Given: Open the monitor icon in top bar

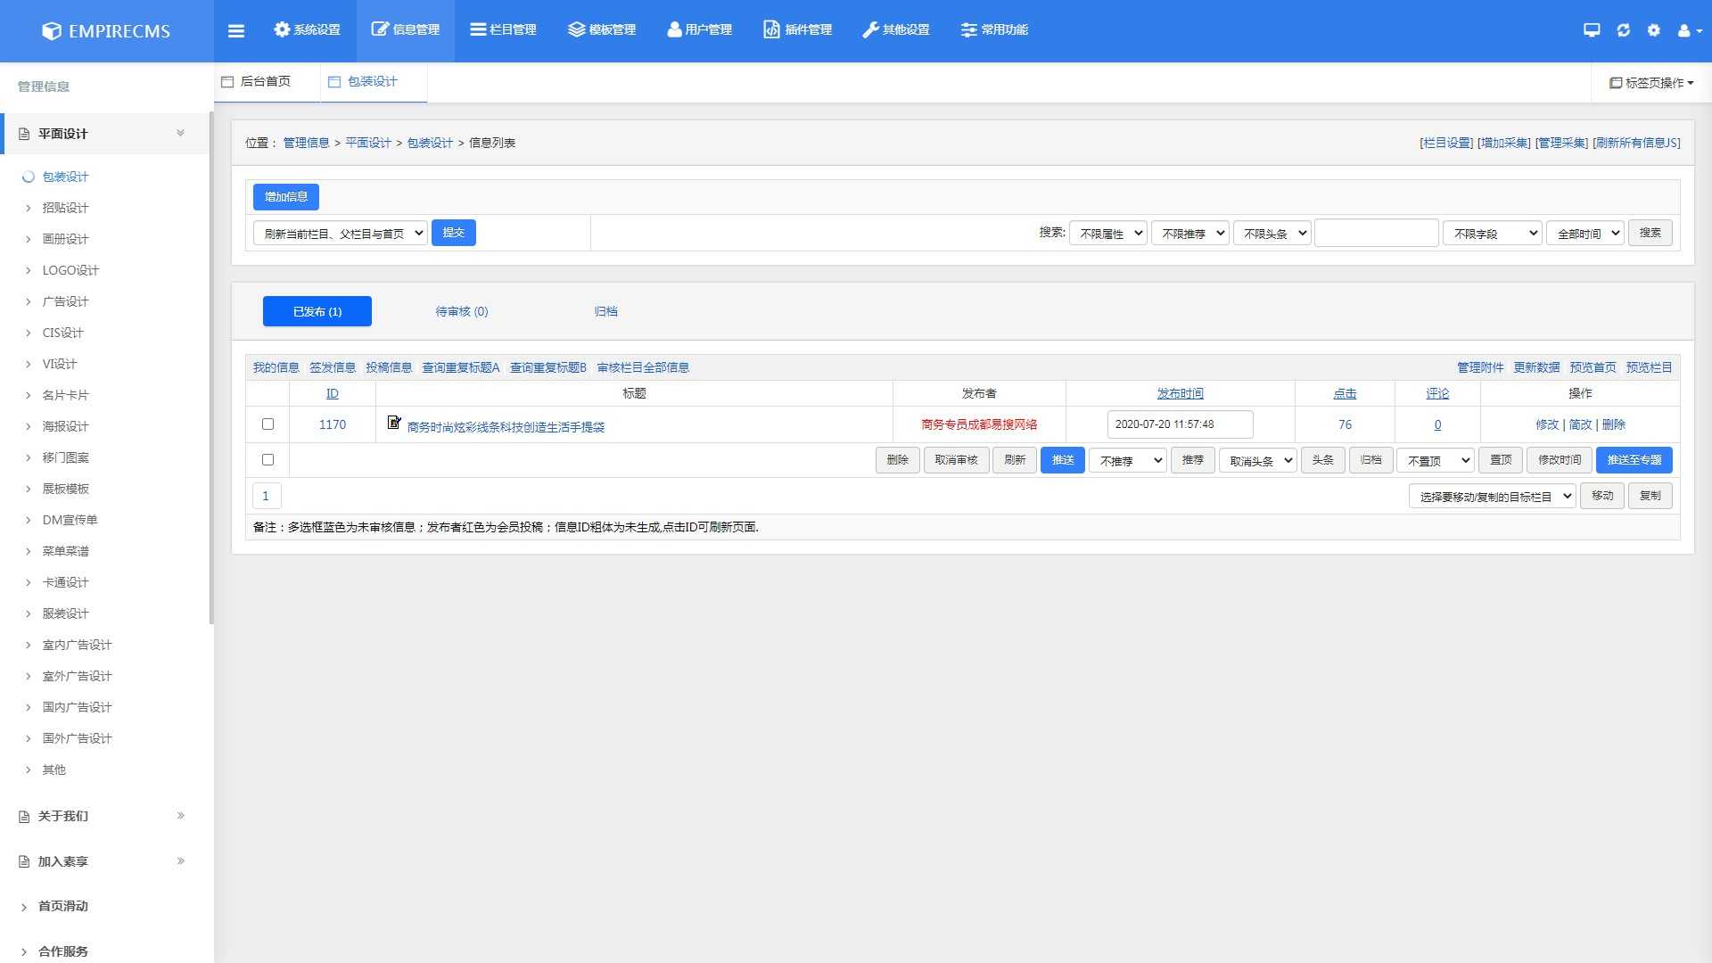Looking at the screenshot, I should pyautogui.click(x=1592, y=30).
